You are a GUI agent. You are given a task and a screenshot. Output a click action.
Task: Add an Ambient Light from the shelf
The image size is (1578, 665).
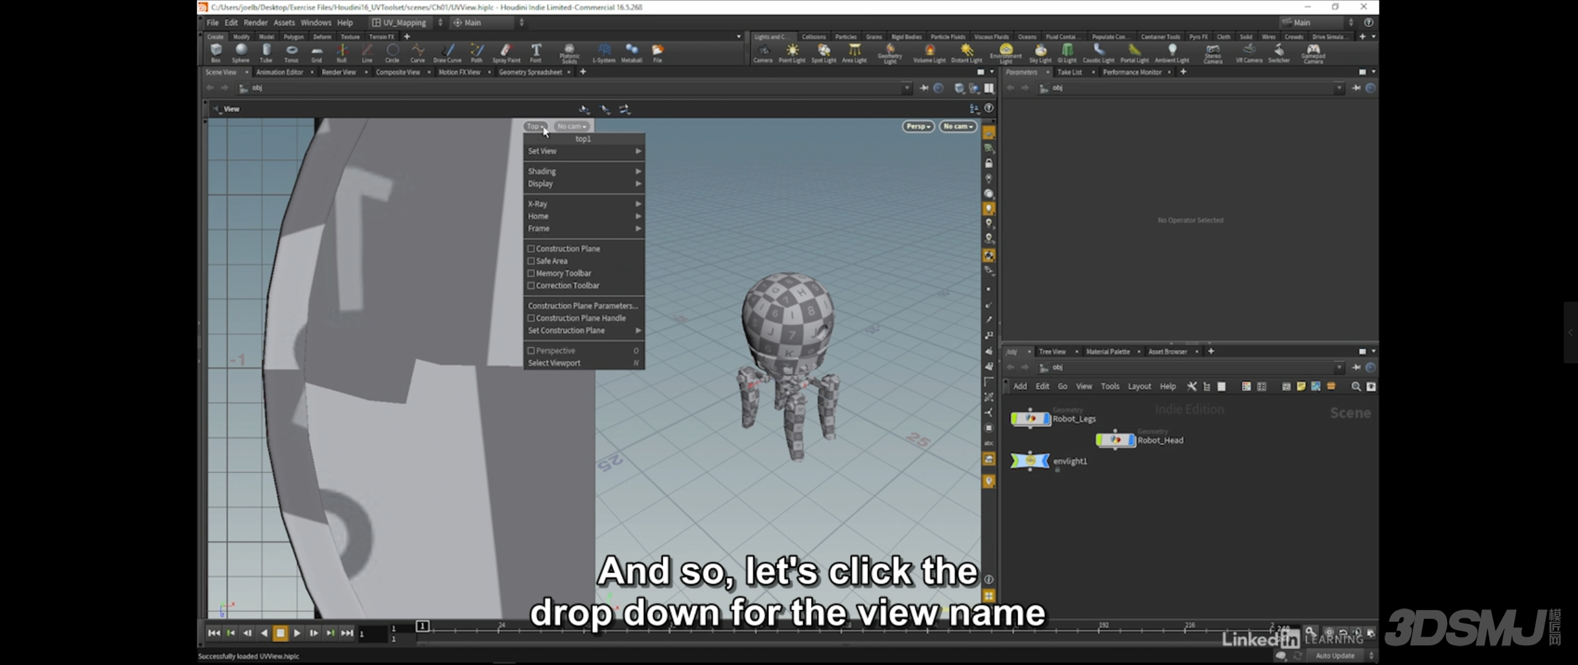click(1172, 53)
